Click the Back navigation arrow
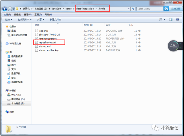This screenshot has width=184, height=136. point(5,9)
